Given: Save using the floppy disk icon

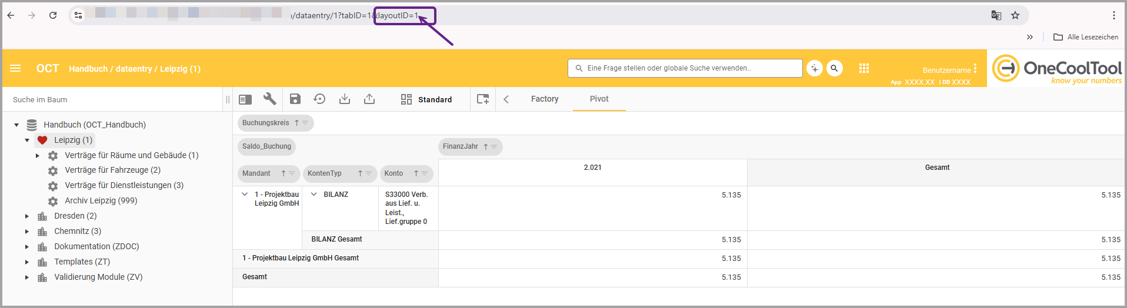Looking at the screenshot, I should [x=295, y=99].
